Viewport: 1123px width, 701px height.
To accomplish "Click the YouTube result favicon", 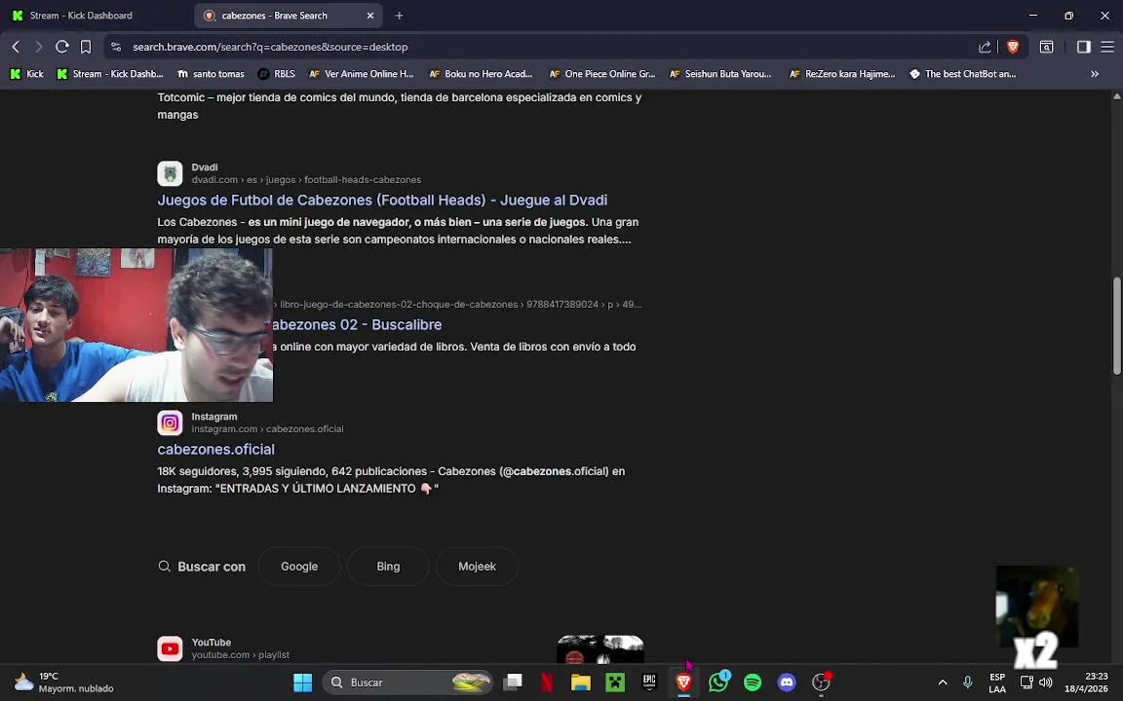I will pos(170,648).
